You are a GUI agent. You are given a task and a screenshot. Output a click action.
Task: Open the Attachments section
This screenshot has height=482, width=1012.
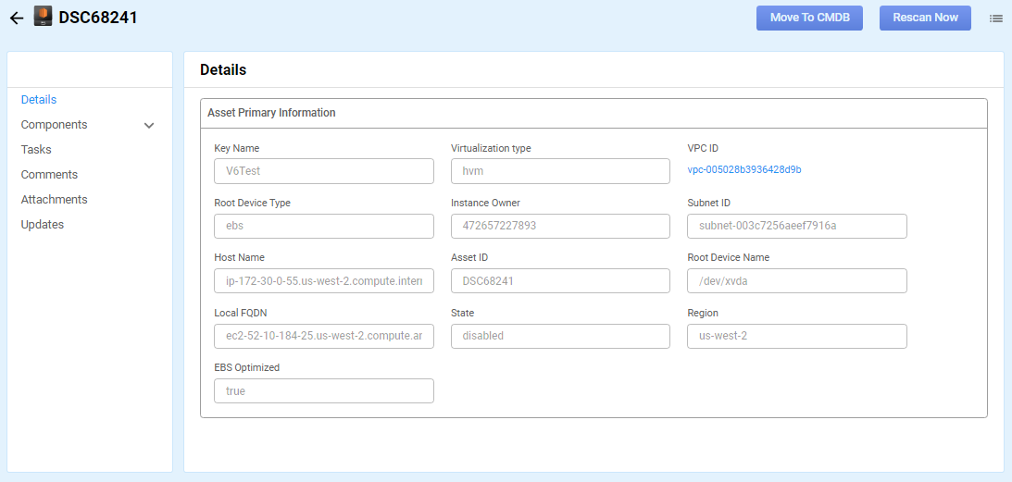pos(54,200)
